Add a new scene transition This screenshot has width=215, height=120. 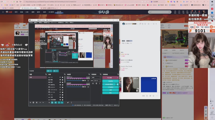tap(93, 83)
